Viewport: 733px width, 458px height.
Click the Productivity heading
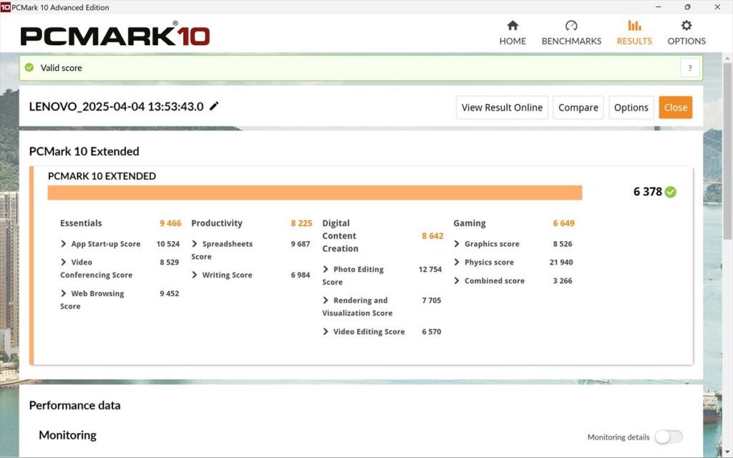216,223
